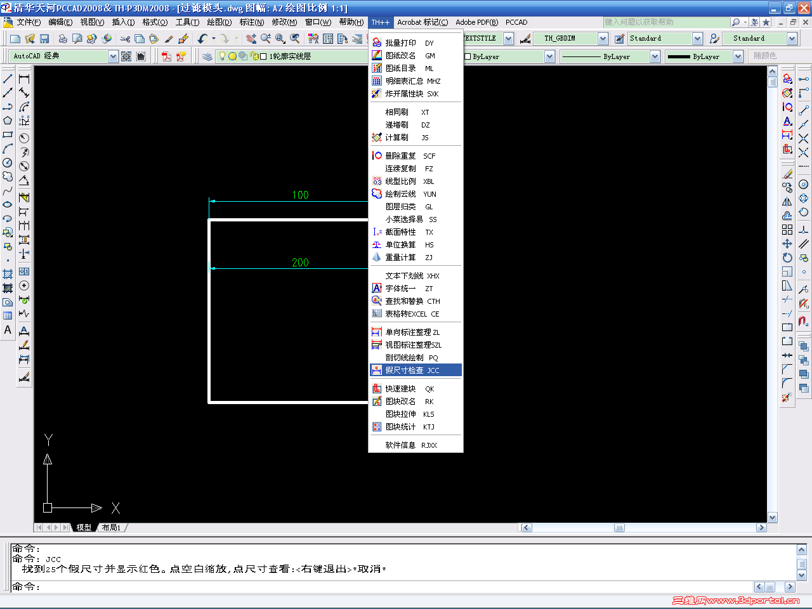812x609 pixels.
Task: Open the ByLayer lineweight dropdown
Action: coord(738,56)
